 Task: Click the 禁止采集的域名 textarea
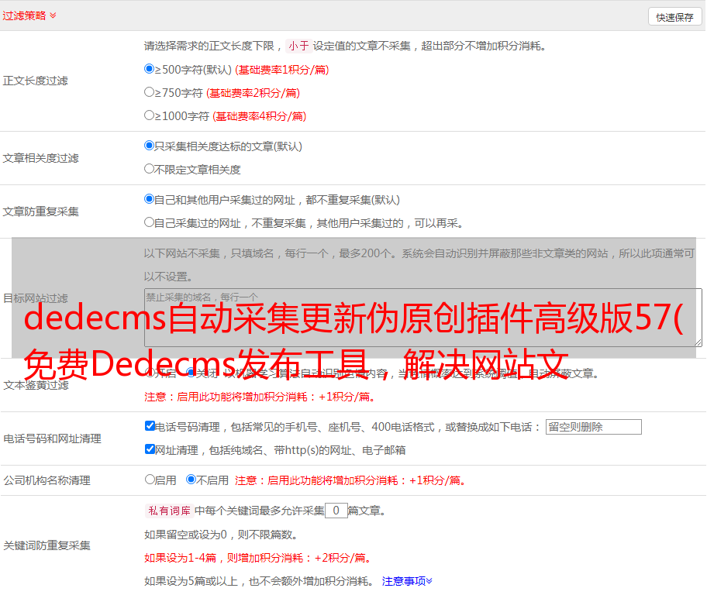click(x=423, y=318)
